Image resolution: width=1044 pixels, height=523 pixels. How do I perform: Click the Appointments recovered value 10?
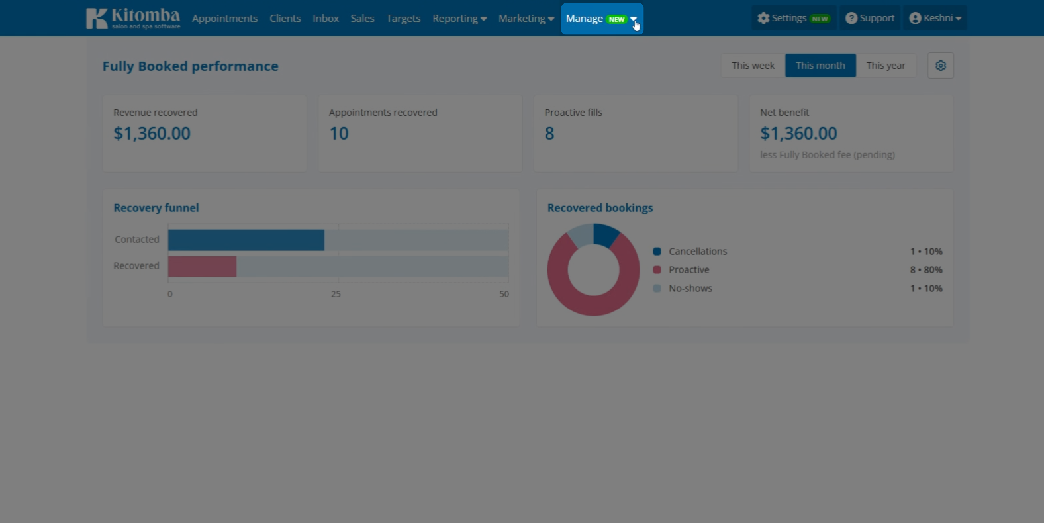[x=339, y=134]
